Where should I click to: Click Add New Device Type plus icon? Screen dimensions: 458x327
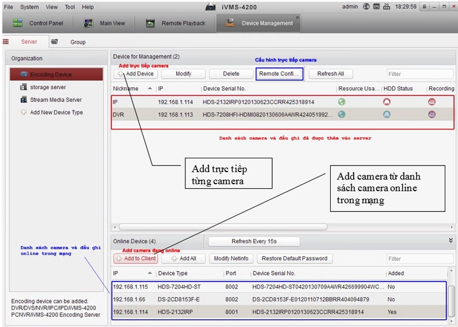24,112
